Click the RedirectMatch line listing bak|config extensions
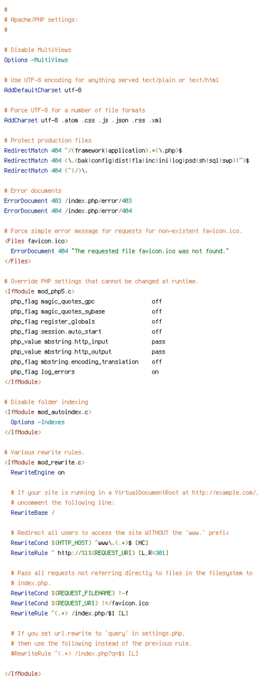 tap(127, 160)
